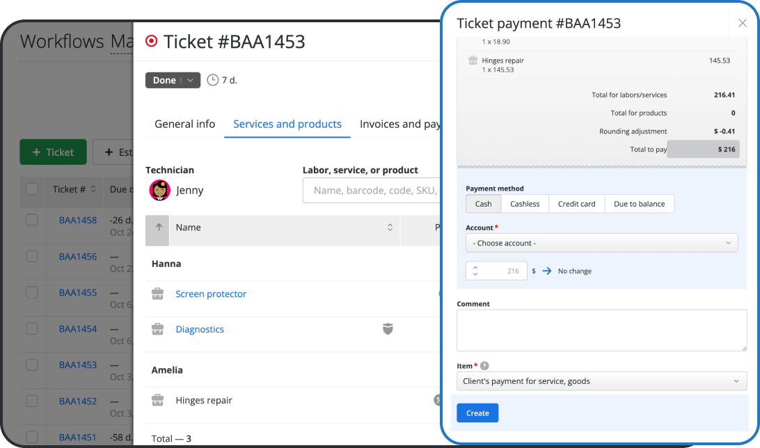Select the checkbox next to BAA1455
This screenshot has width=760, height=448.
(x=32, y=292)
